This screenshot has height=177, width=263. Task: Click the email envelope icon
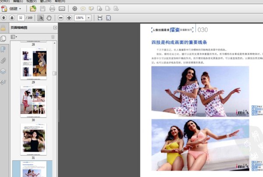coord(62,8)
